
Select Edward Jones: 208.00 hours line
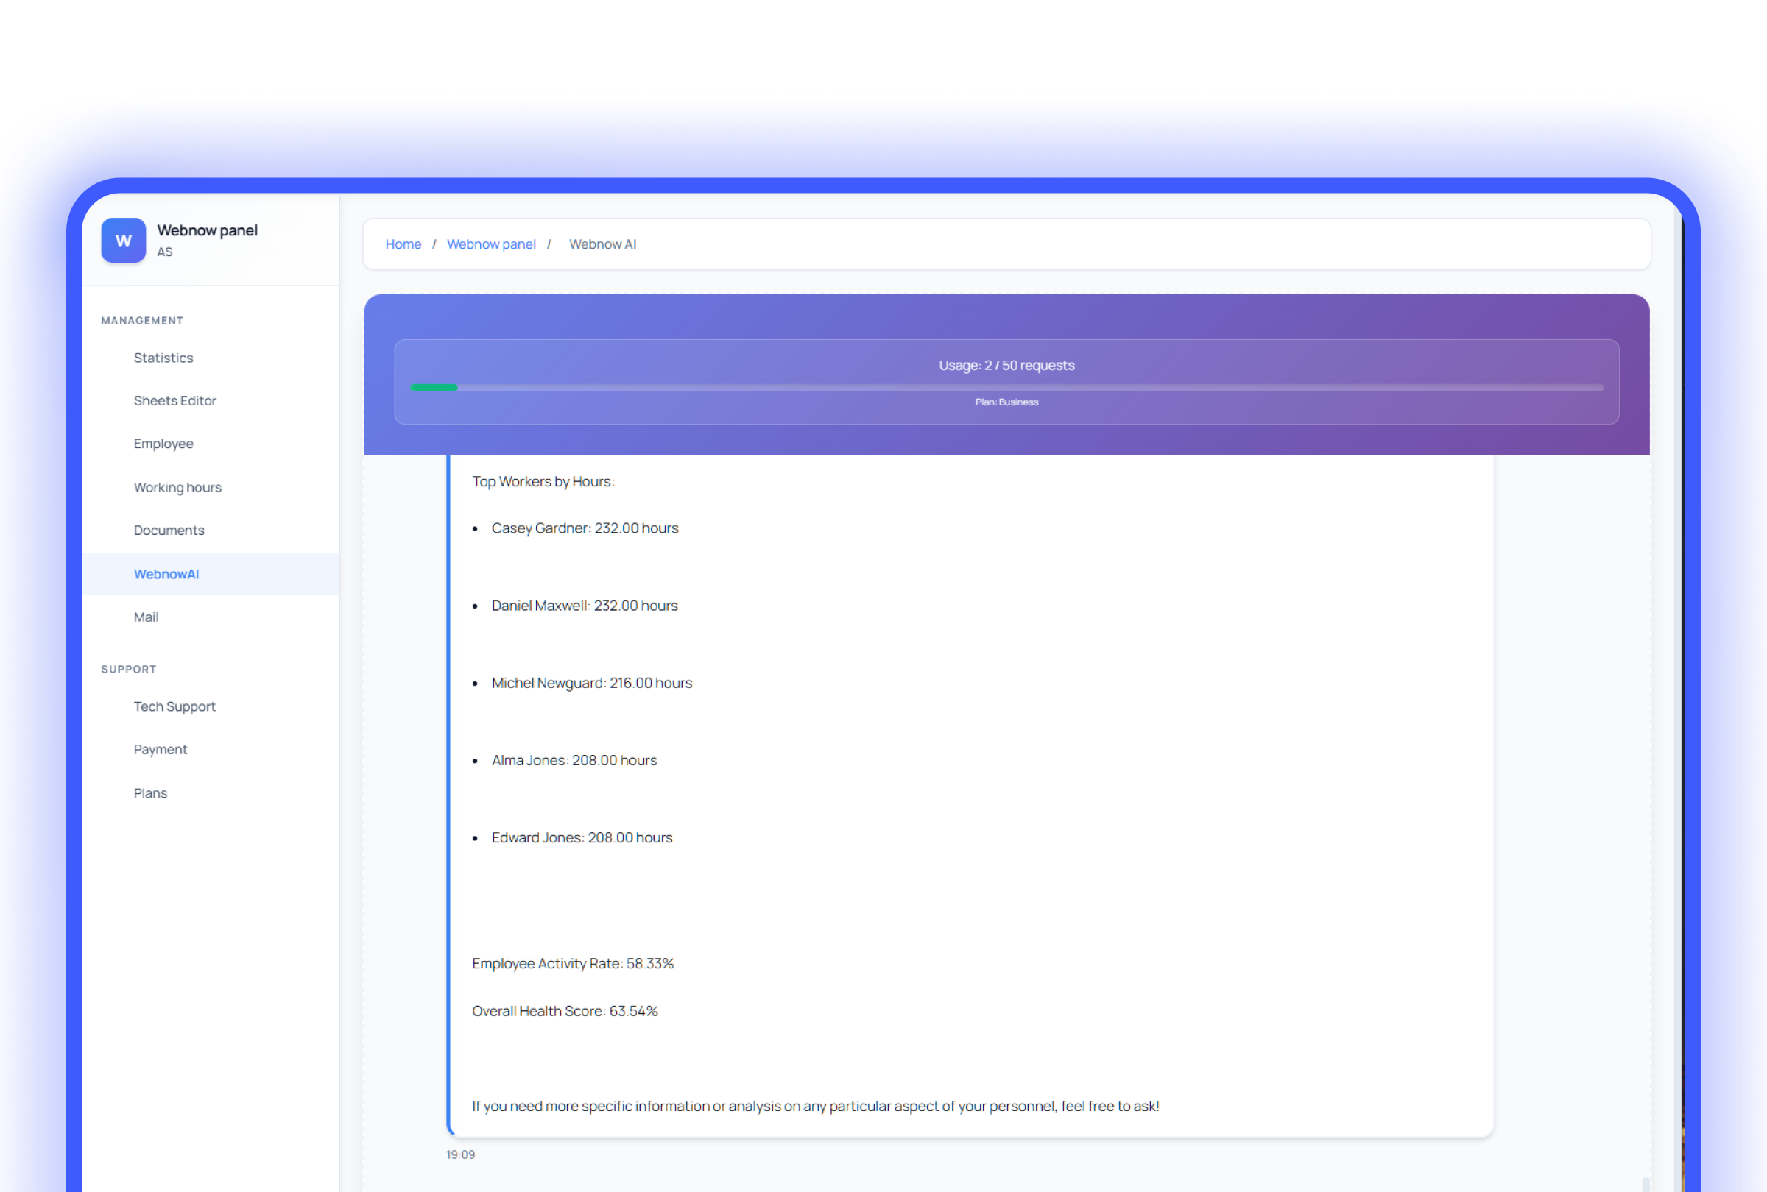tap(582, 838)
